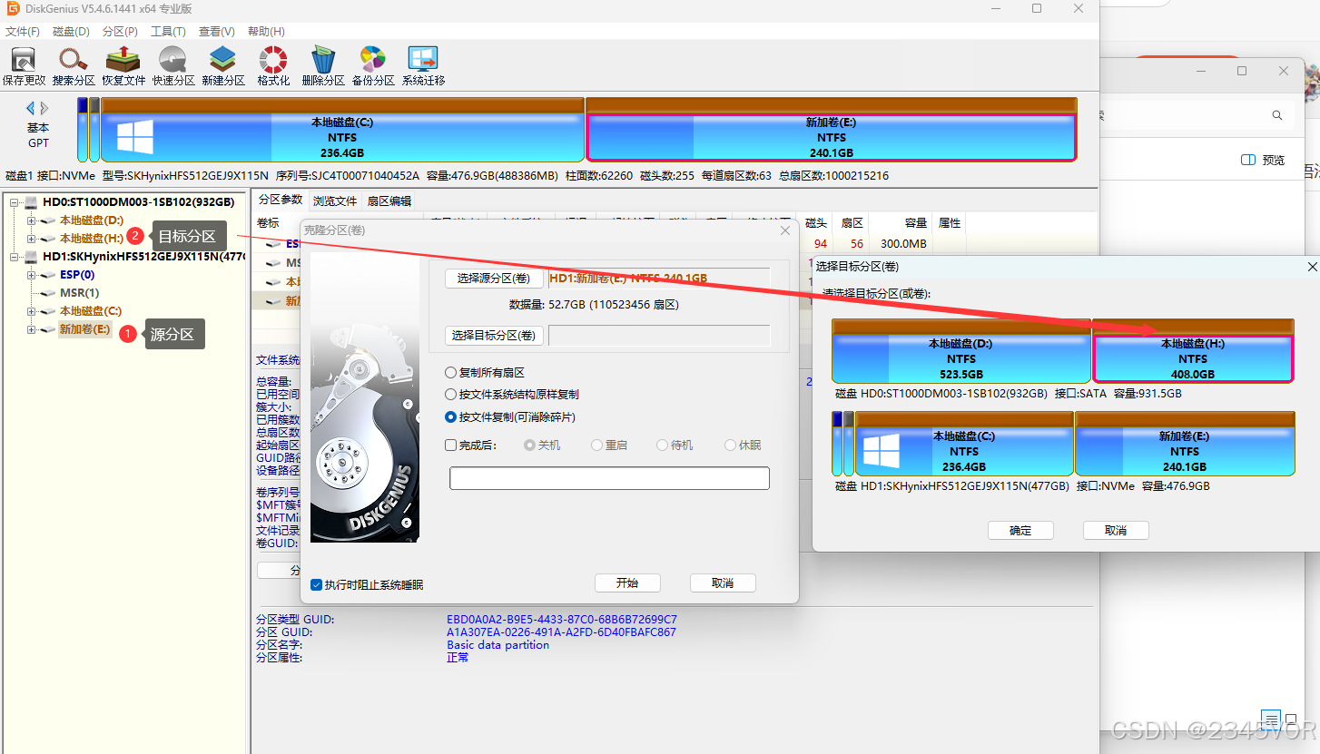This screenshot has width=1320, height=754.
Task: Open the 工具(T) menu
Action: click(168, 31)
